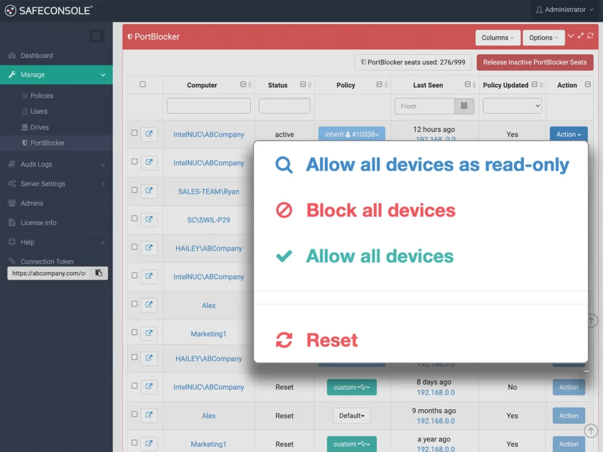
Task: Expand PortBlocker panel to fullscreen icon
Action: click(x=581, y=36)
